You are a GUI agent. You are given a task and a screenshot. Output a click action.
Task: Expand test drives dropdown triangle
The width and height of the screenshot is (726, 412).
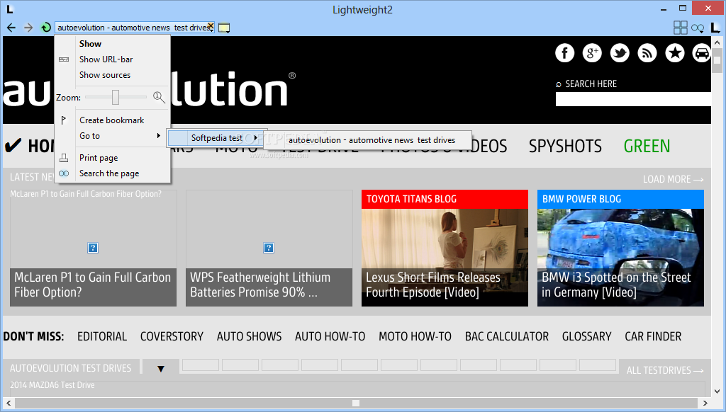tap(161, 369)
